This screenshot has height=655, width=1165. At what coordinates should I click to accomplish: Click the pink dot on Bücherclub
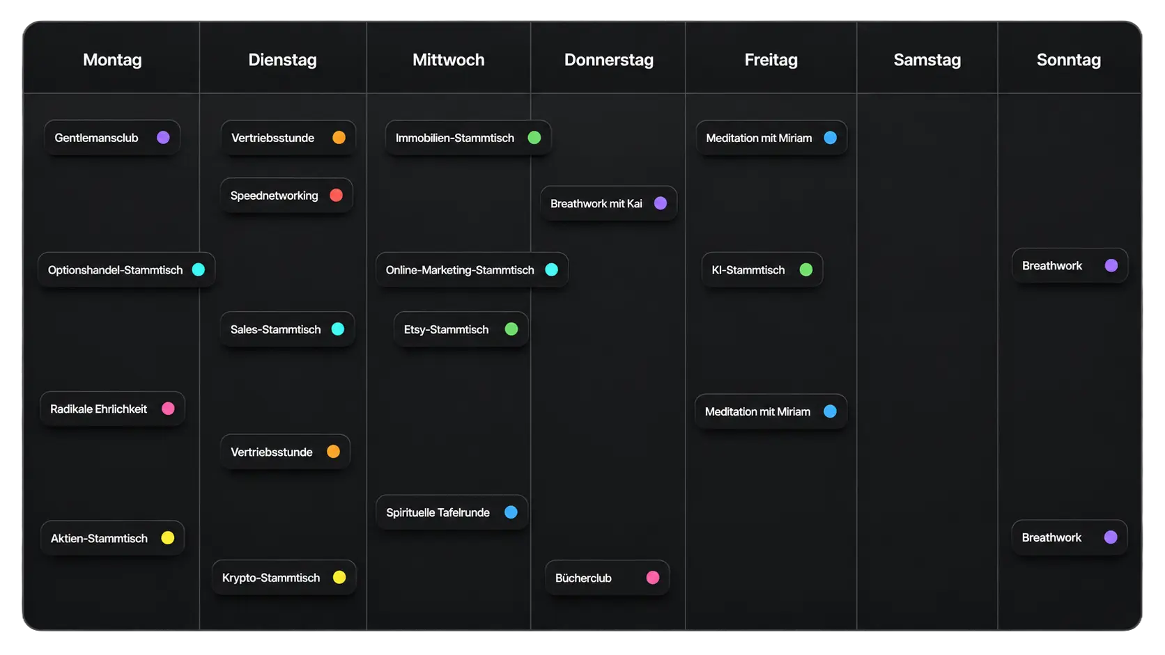click(653, 578)
